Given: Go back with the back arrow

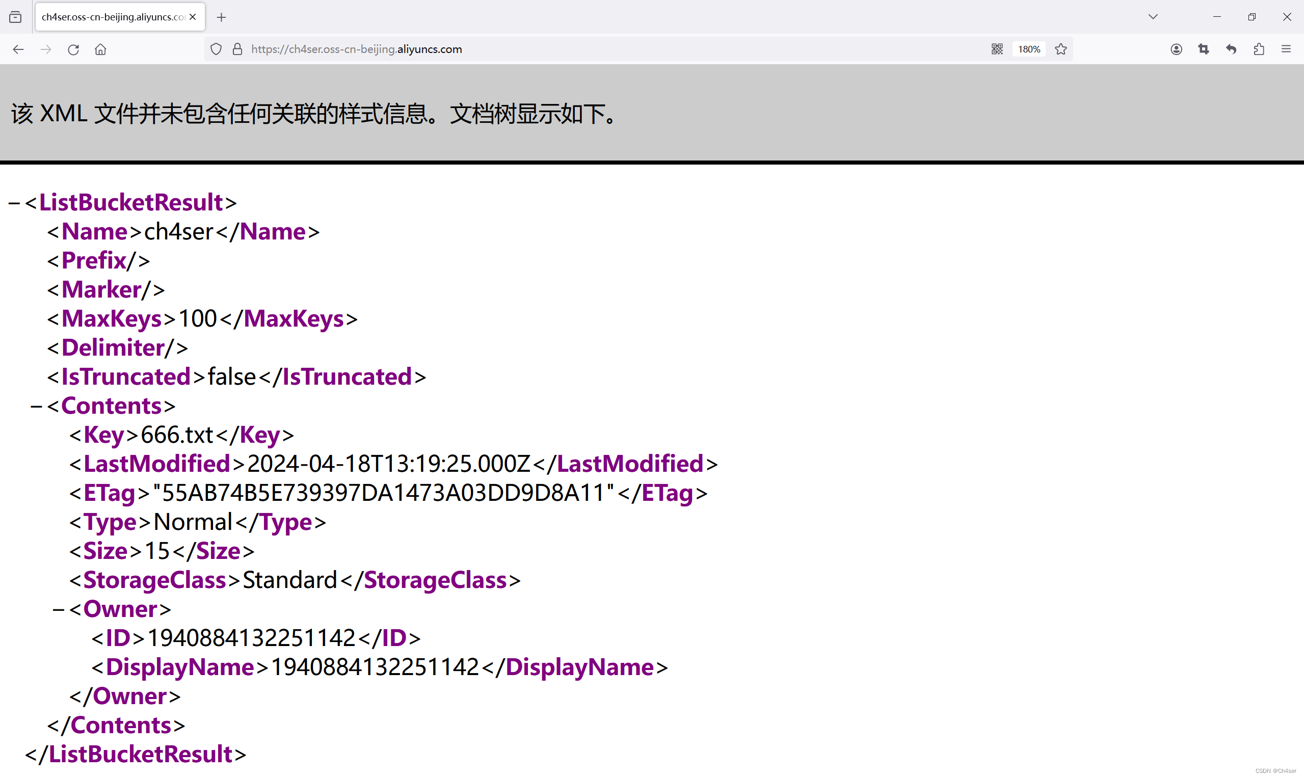Looking at the screenshot, I should click(18, 49).
